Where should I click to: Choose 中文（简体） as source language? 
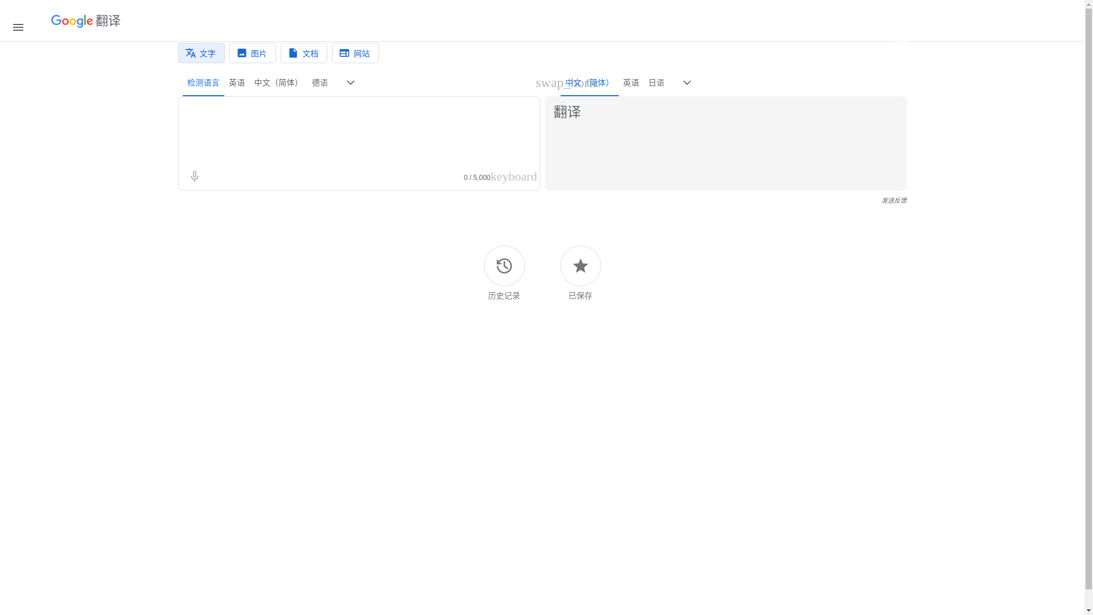(x=278, y=83)
